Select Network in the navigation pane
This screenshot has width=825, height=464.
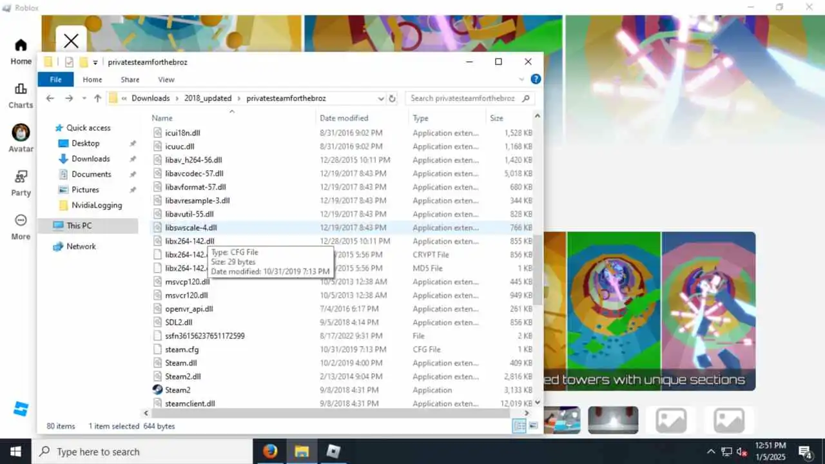tap(81, 246)
